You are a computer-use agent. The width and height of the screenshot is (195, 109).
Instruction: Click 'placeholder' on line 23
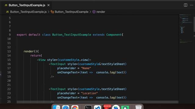coord(66,93)
